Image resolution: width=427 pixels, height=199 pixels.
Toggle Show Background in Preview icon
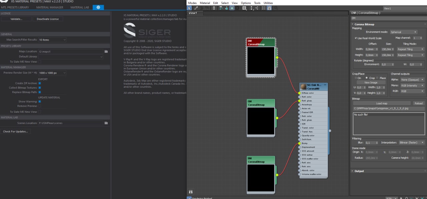click(x=237, y=8)
